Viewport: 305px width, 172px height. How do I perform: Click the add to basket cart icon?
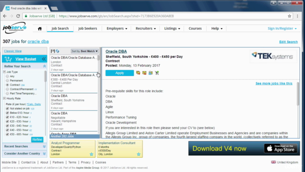[157, 73]
